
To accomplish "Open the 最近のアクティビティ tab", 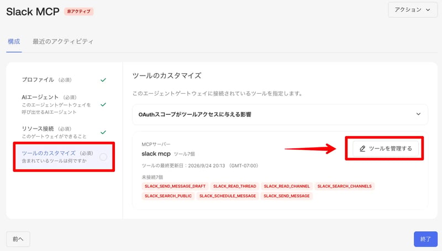I will point(63,41).
